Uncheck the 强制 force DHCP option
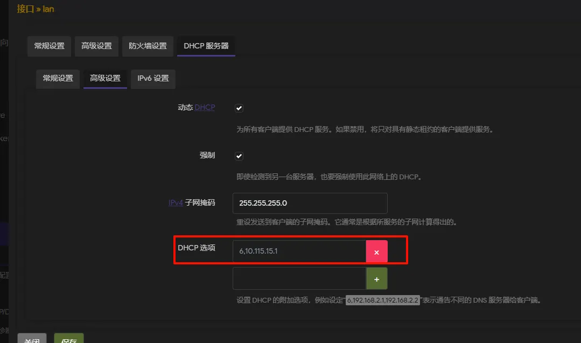 239,156
